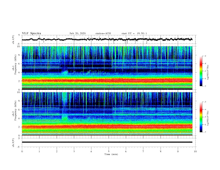Click the red 2 kHz band in ch.1 spectrogram

[107, 80]
